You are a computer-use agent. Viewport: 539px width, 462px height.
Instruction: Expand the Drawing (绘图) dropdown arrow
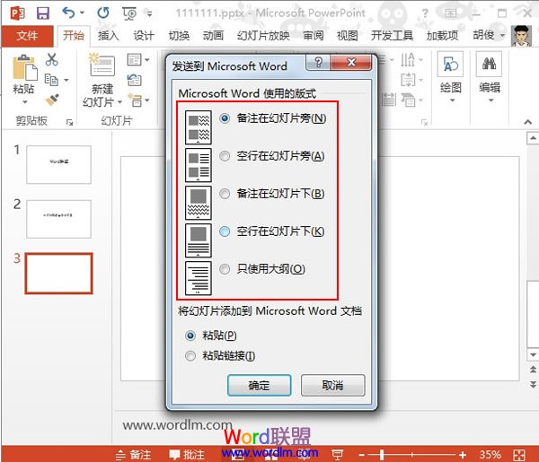(452, 100)
